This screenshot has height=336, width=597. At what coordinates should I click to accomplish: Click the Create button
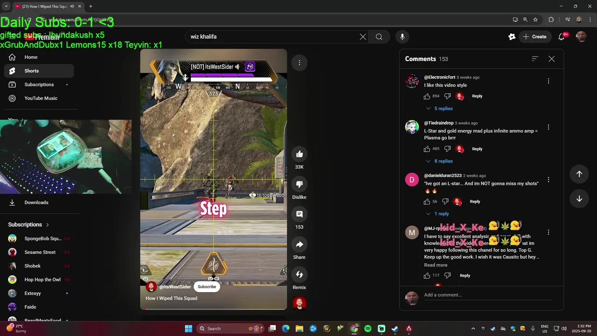click(535, 37)
